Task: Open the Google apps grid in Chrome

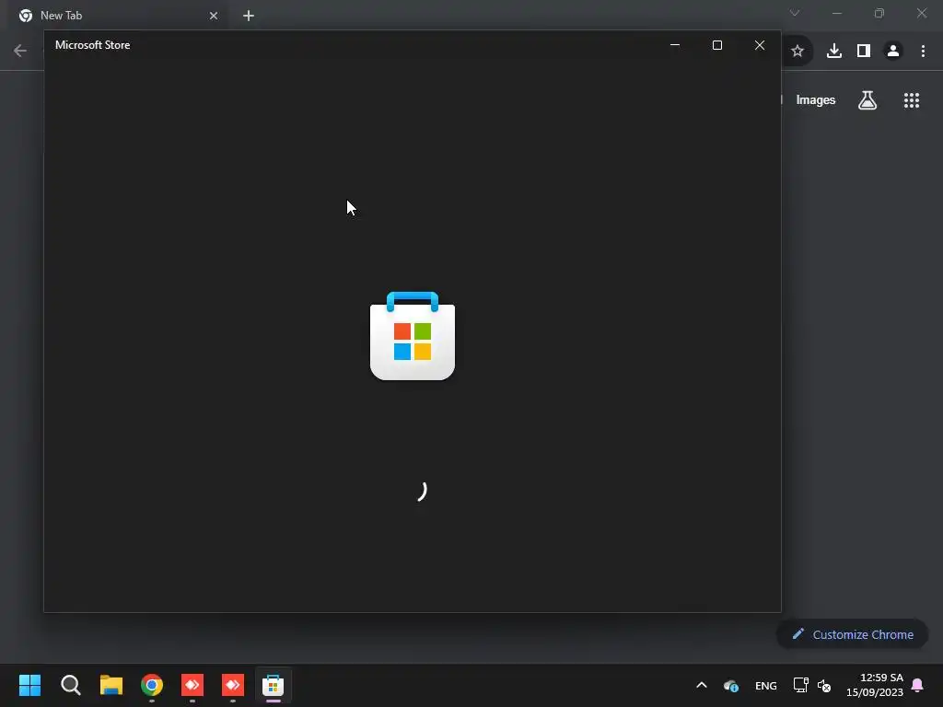Action: click(x=912, y=100)
